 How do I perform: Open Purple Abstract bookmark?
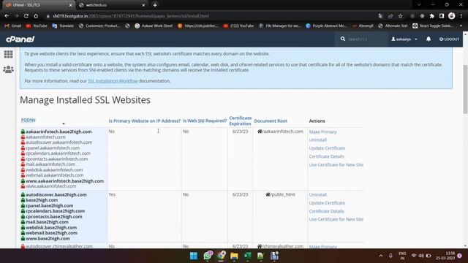point(326,26)
